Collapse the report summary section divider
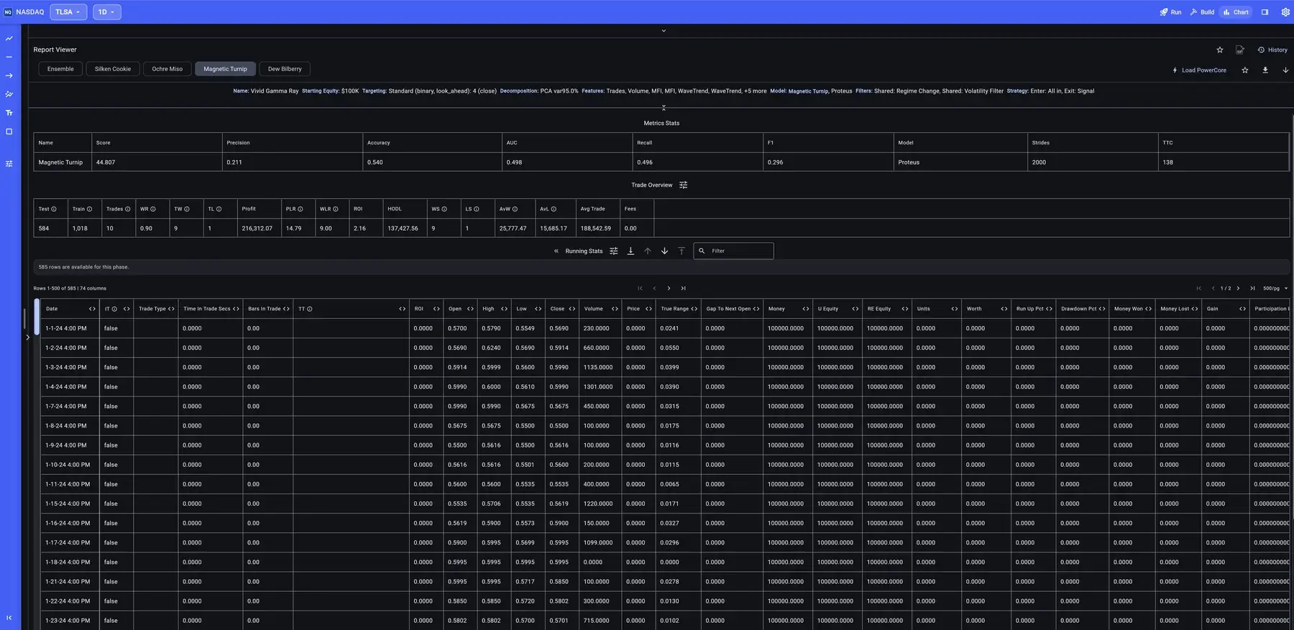 [x=664, y=108]
